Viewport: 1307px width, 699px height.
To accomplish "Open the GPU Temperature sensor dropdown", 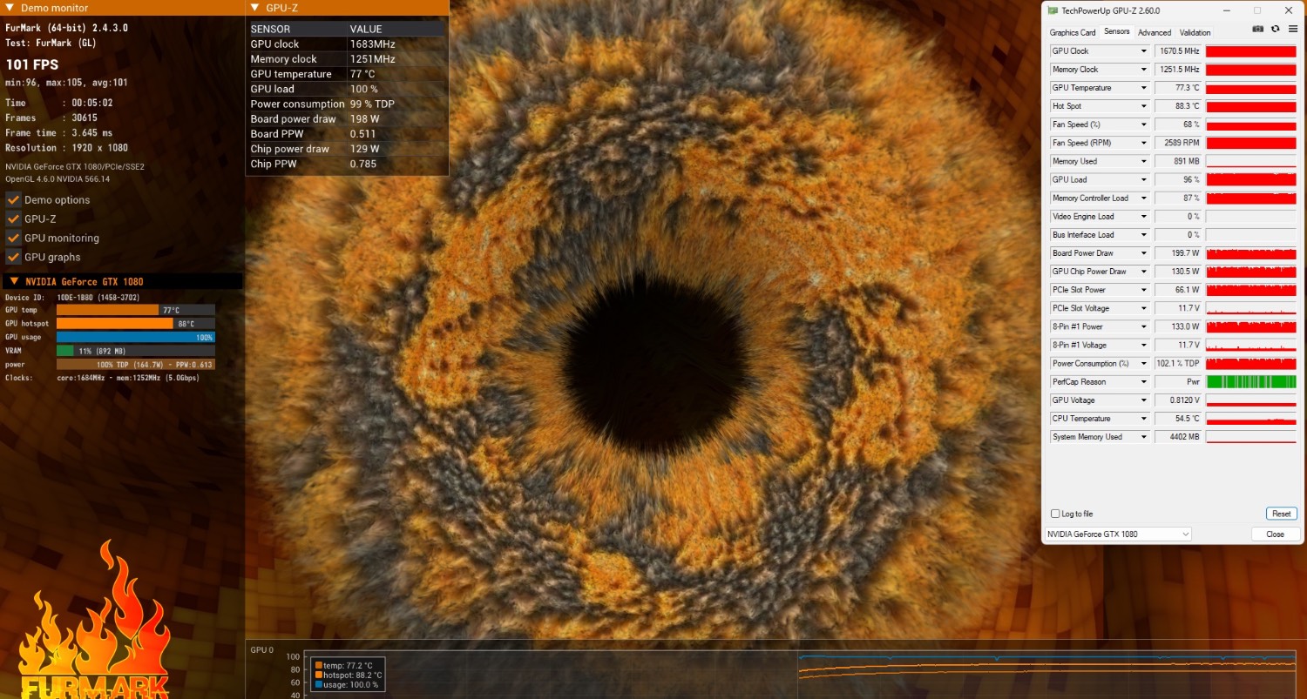I will [1144, 88].
